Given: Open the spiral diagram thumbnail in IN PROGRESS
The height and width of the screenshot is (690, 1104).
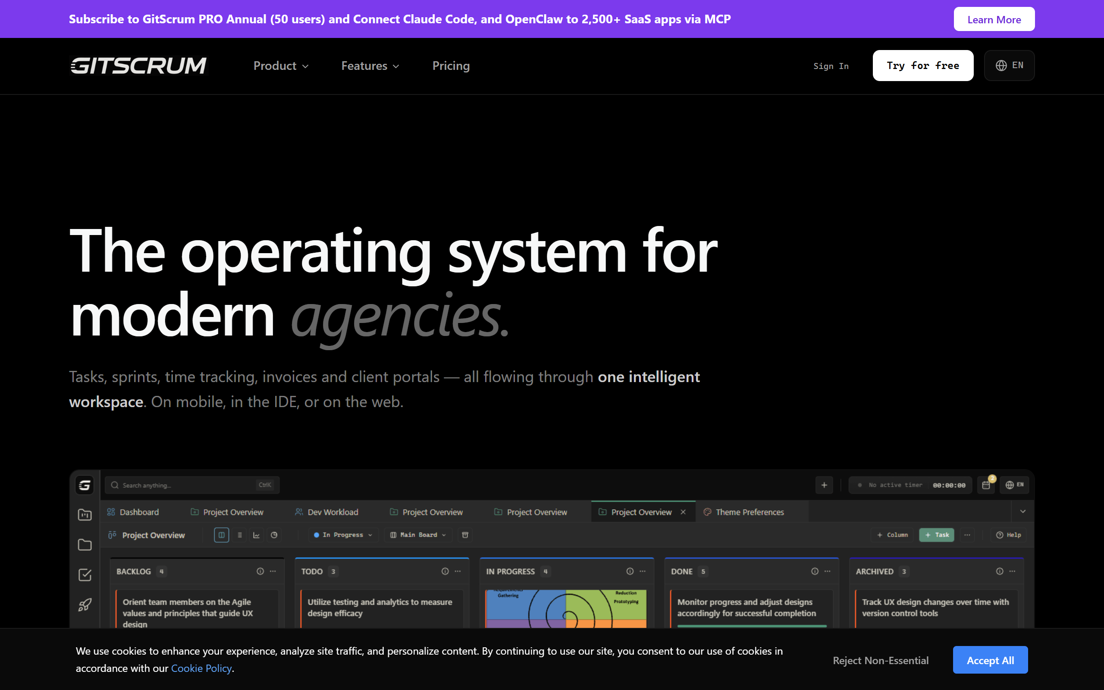Looking at the screenshot, I should pos(566,608).
